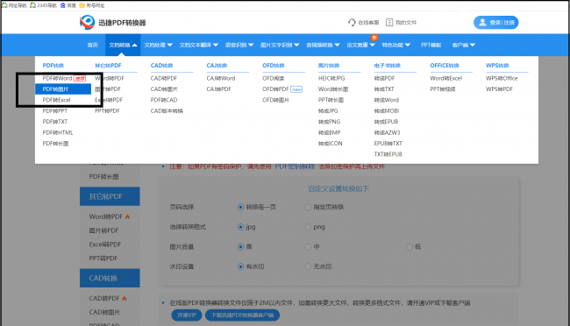Choose PDF转TXT in dropdown menu
The image size is (570, 326).
(x=55, y=122)
